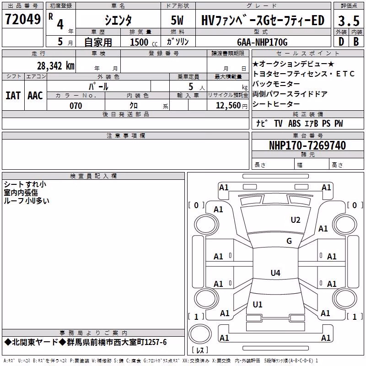The height and width of the screenshot is (366, 366).
Task: Select the U4 roof dent marker
Action: coord(275,273)
